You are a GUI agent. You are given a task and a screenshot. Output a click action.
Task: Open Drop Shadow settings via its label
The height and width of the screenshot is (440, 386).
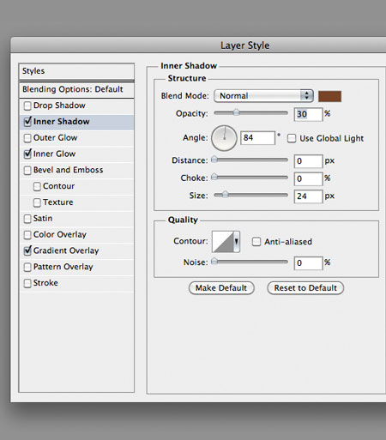coord(59,105)
